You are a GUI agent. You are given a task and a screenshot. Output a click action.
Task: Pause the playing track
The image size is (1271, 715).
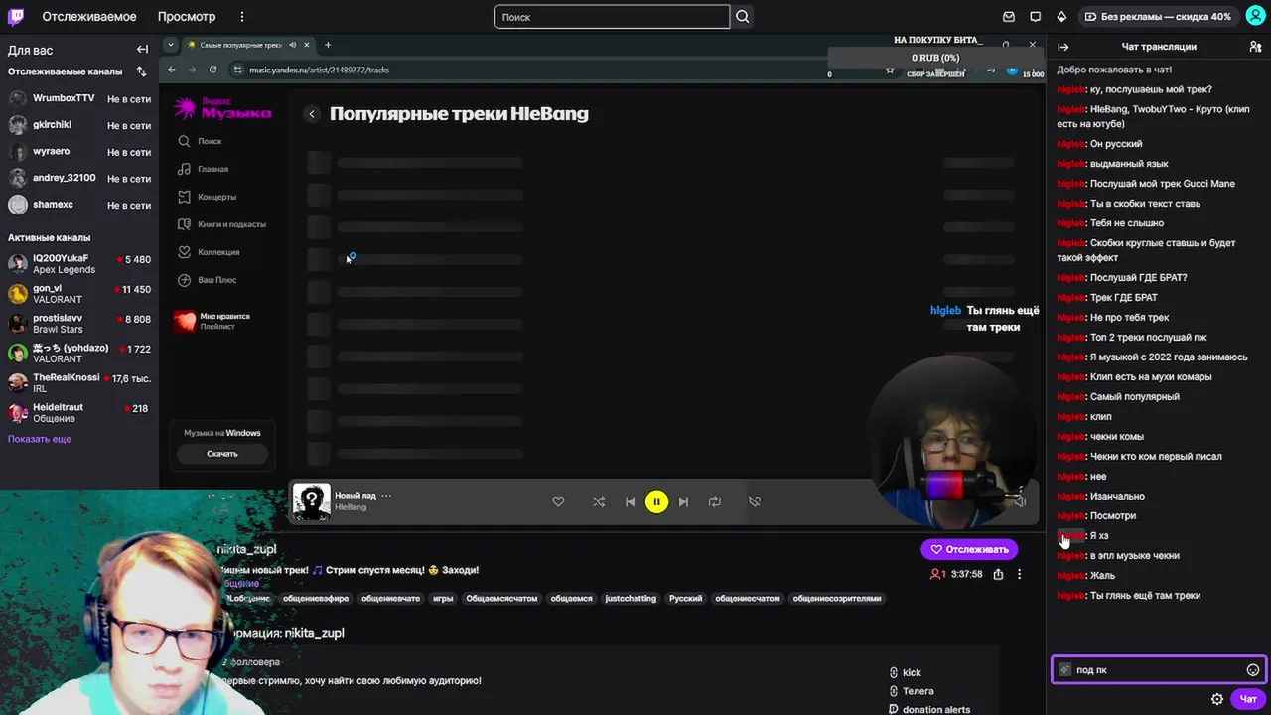(x=656, y=501)
